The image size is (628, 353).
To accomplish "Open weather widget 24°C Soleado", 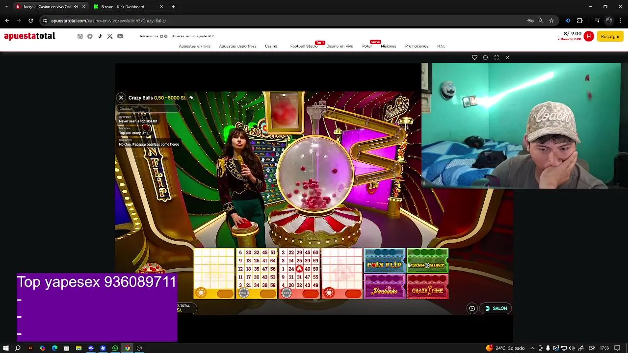I will pos(505,348).
